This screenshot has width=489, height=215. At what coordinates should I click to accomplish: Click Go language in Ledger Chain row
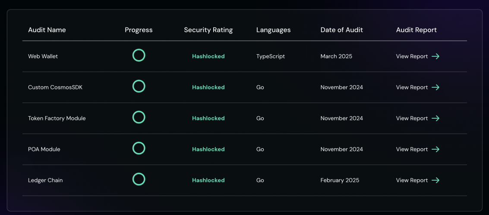coord(260,180)
